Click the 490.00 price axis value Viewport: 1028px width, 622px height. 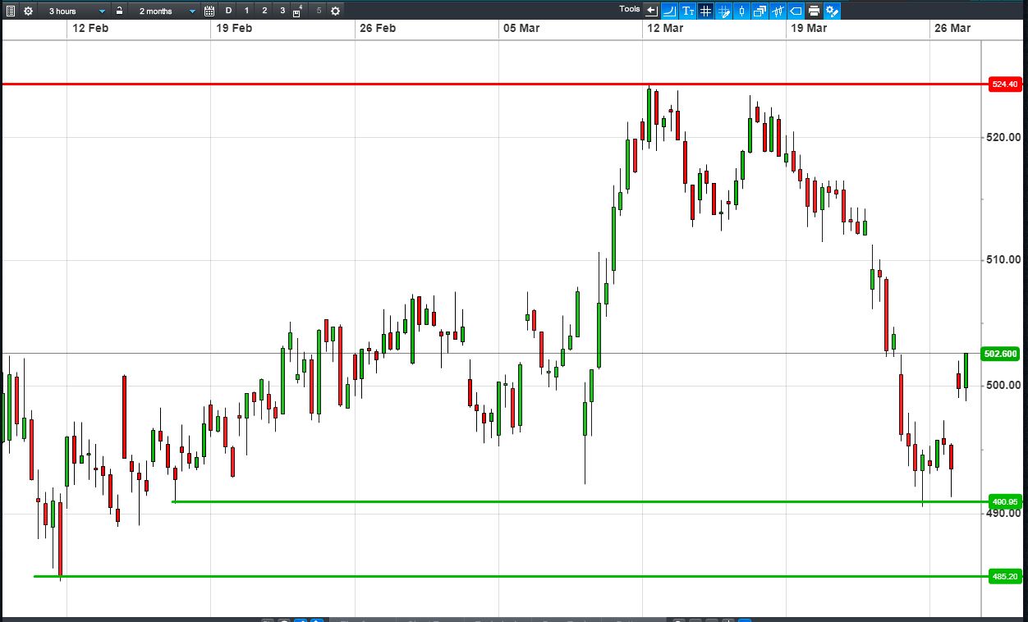click(x=1003, y=514)
